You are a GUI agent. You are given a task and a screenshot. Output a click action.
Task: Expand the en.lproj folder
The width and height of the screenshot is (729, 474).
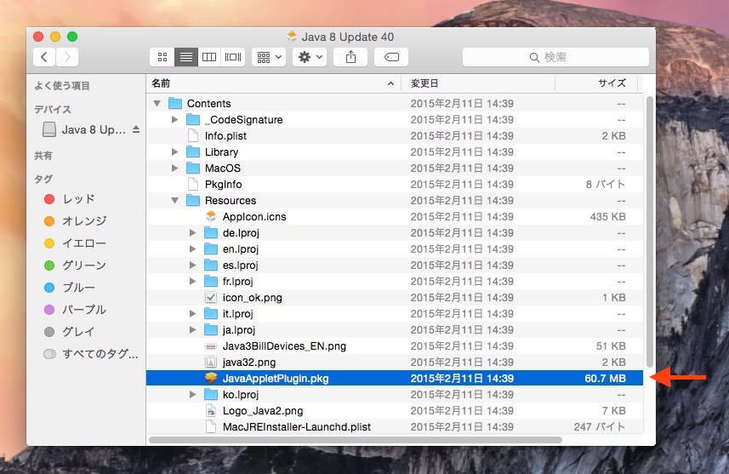(192, 248)
